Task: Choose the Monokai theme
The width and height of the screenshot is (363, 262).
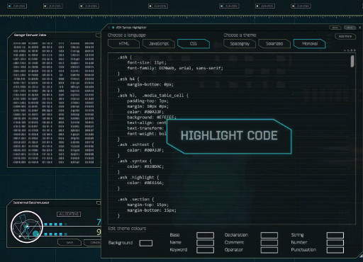Action: pos(310,44)
